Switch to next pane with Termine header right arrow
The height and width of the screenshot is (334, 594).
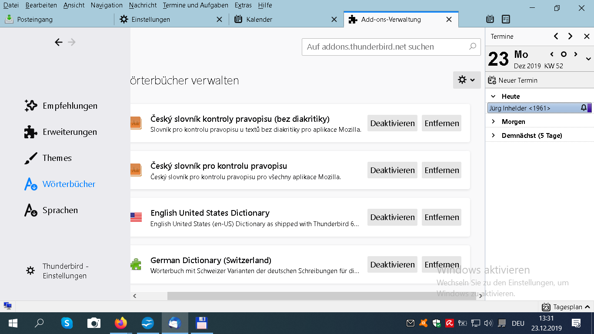pyautogui.click(x=570, y=37)
